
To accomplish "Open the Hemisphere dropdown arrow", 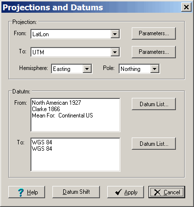I will (x=87, y=69).
